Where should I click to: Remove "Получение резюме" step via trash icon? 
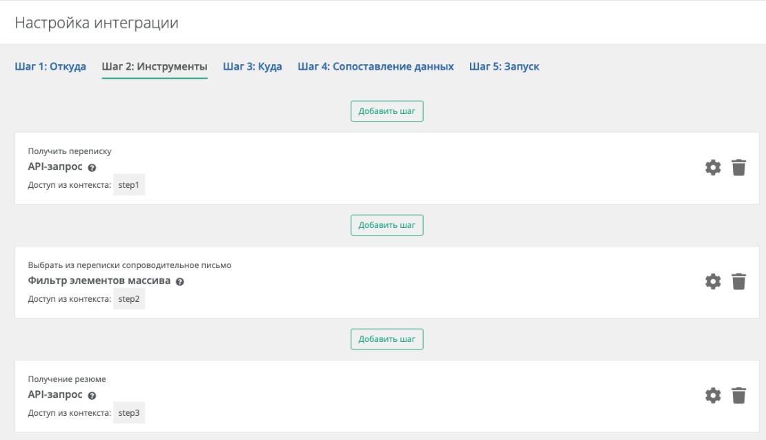point(738,396)
